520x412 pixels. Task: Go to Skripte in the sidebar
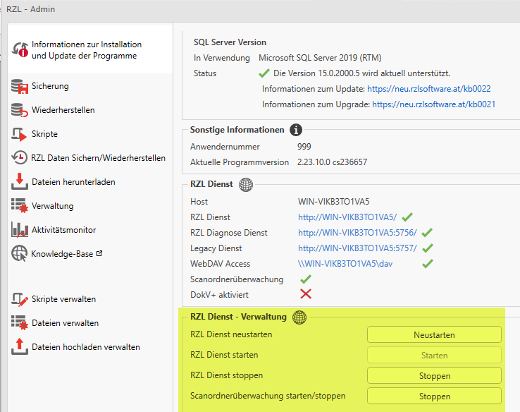click(x=44, y=134)
